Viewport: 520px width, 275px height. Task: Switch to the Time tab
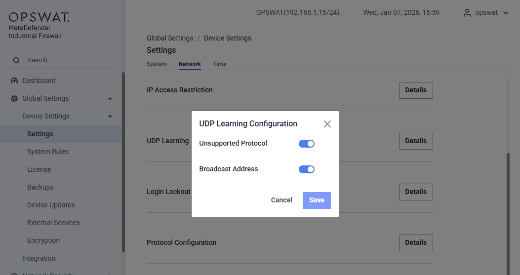click(219, 64)
